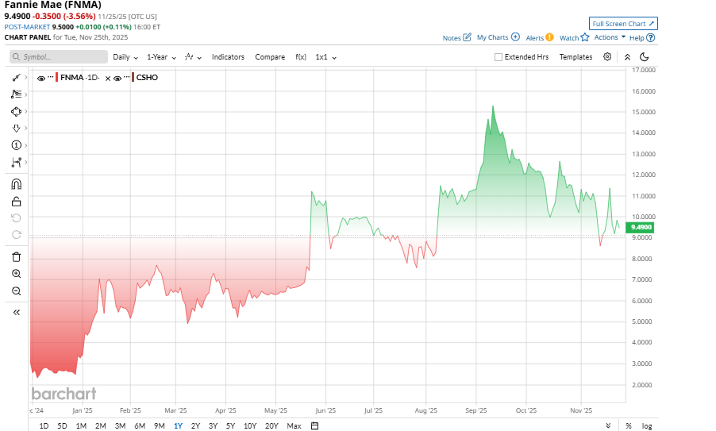Open the 1x1 grid layout dropdown
The height and width of the screenshot is (431, 716).
pyautogui.click(x=326, y=57)
